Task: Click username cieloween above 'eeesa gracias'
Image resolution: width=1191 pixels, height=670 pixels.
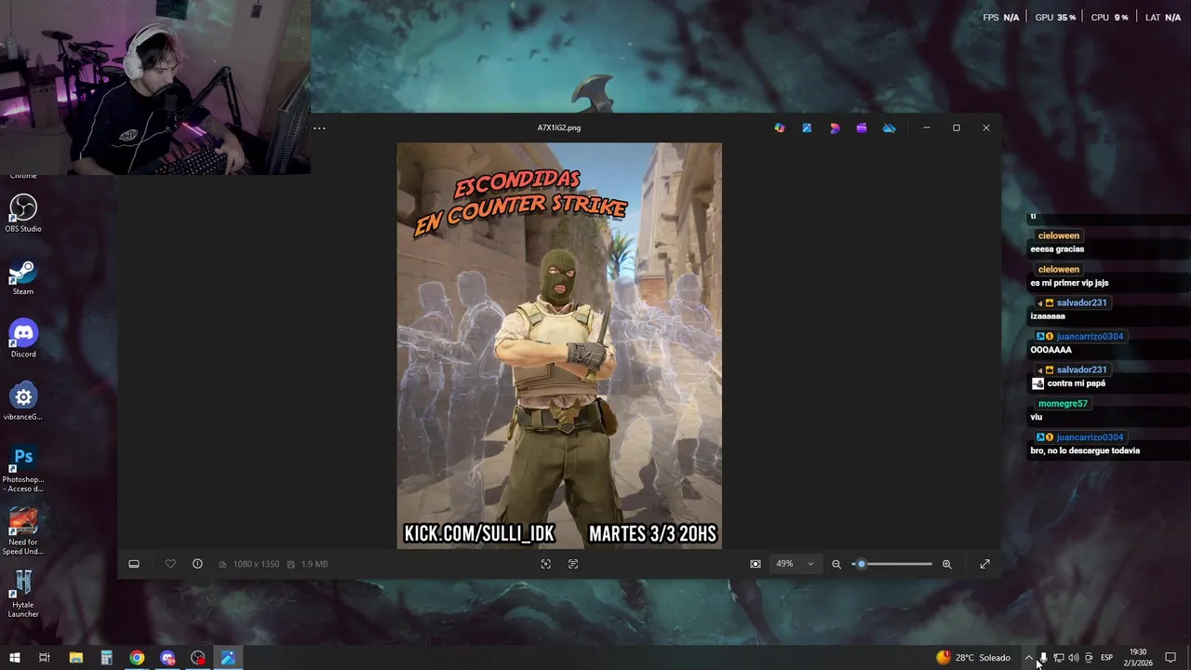Action: tap(1059, 236)
